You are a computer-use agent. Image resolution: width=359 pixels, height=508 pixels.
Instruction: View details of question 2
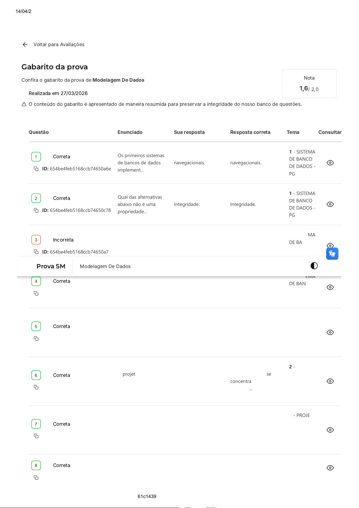tap(330, 204)
